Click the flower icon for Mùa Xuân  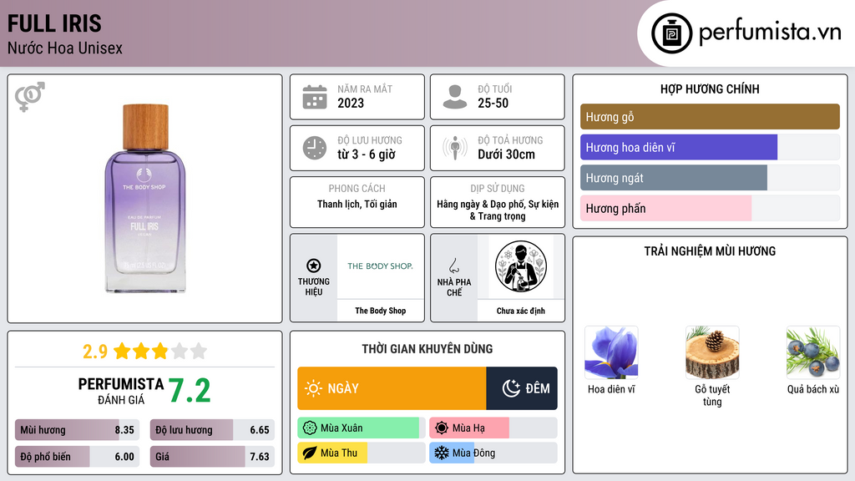pyautogui.click(x=310, y=428)
